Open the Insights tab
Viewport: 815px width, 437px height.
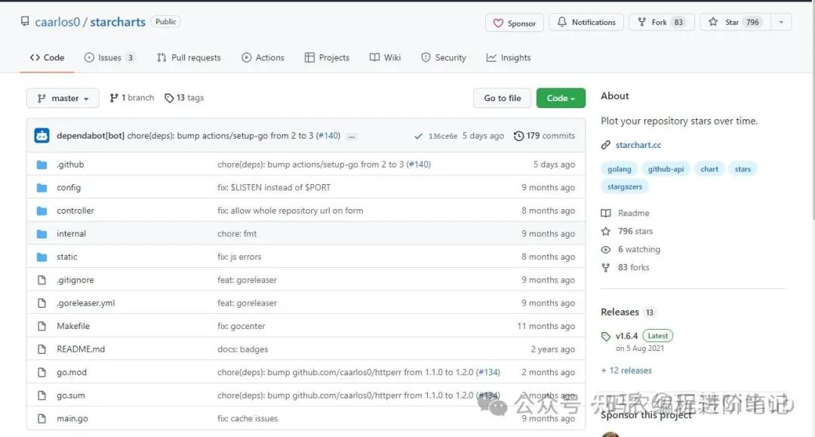[509, 57]
